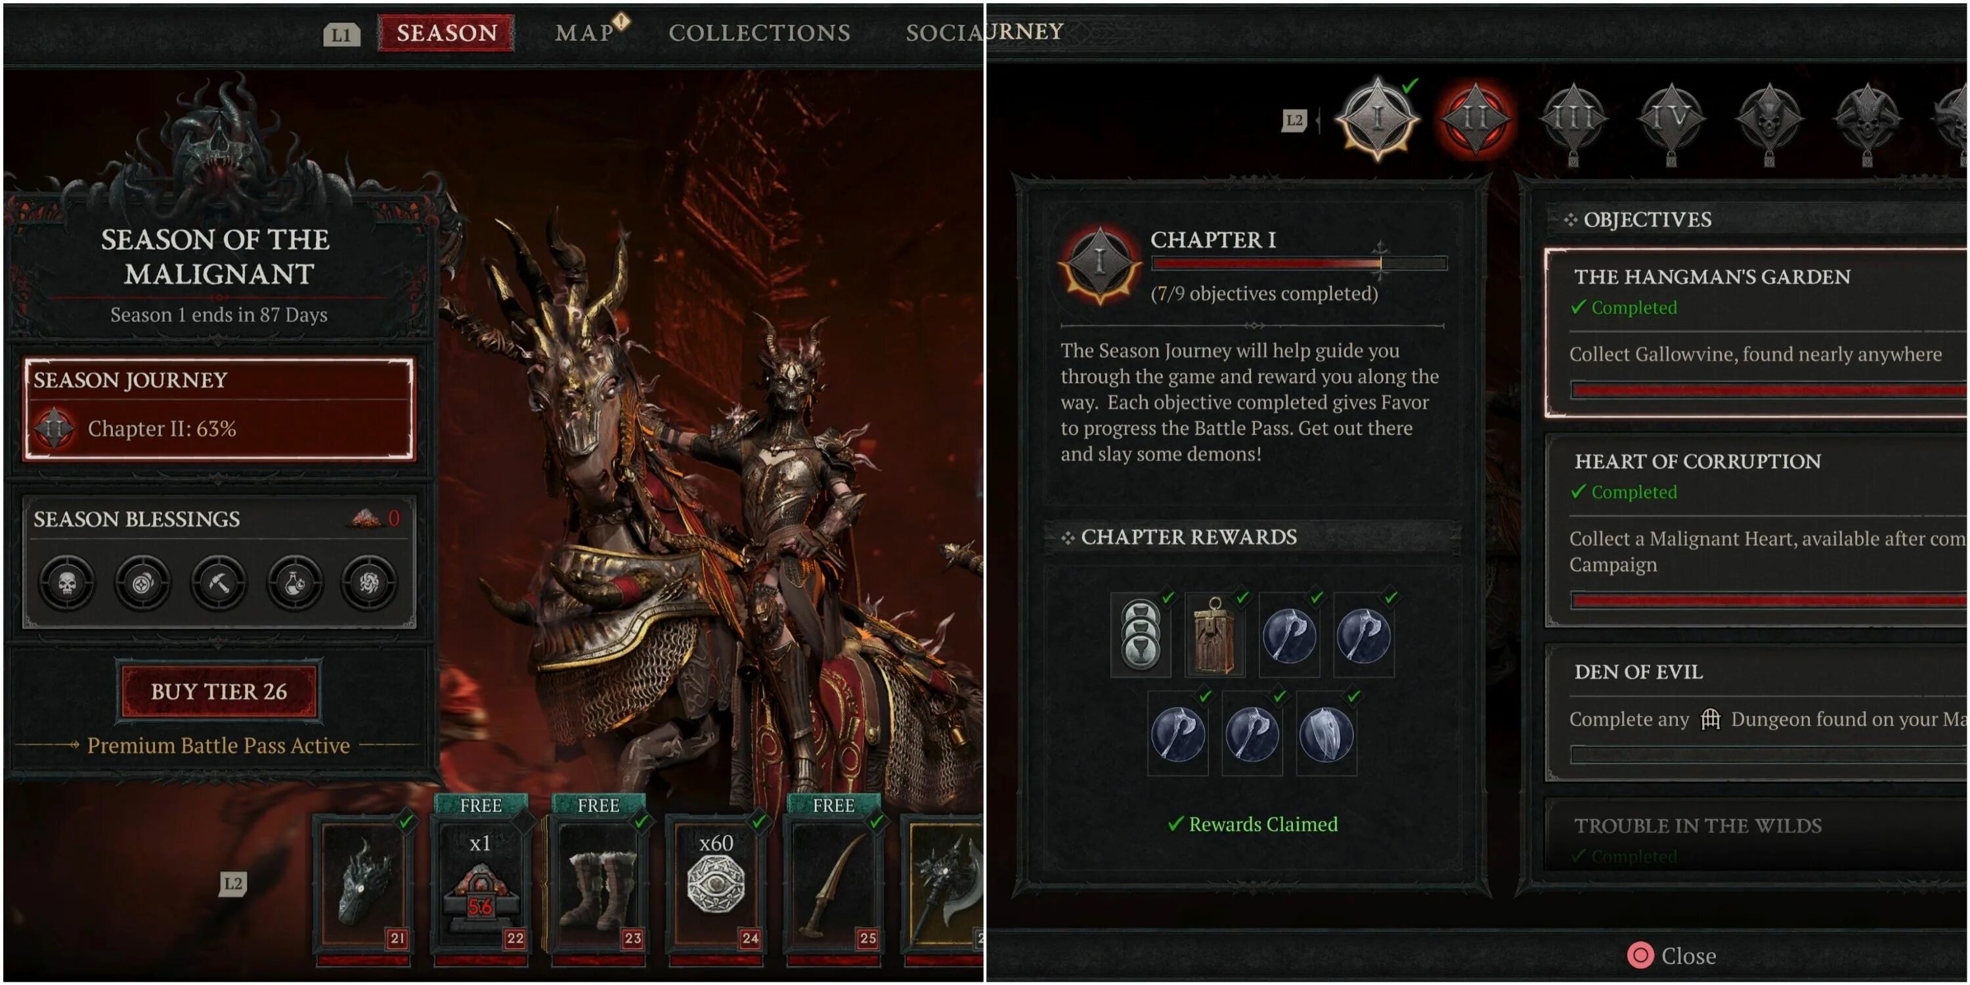Viewport: 1970px width, 985px height.
Task: Open the Chapter II red badge
Action: click(1474, 120)
